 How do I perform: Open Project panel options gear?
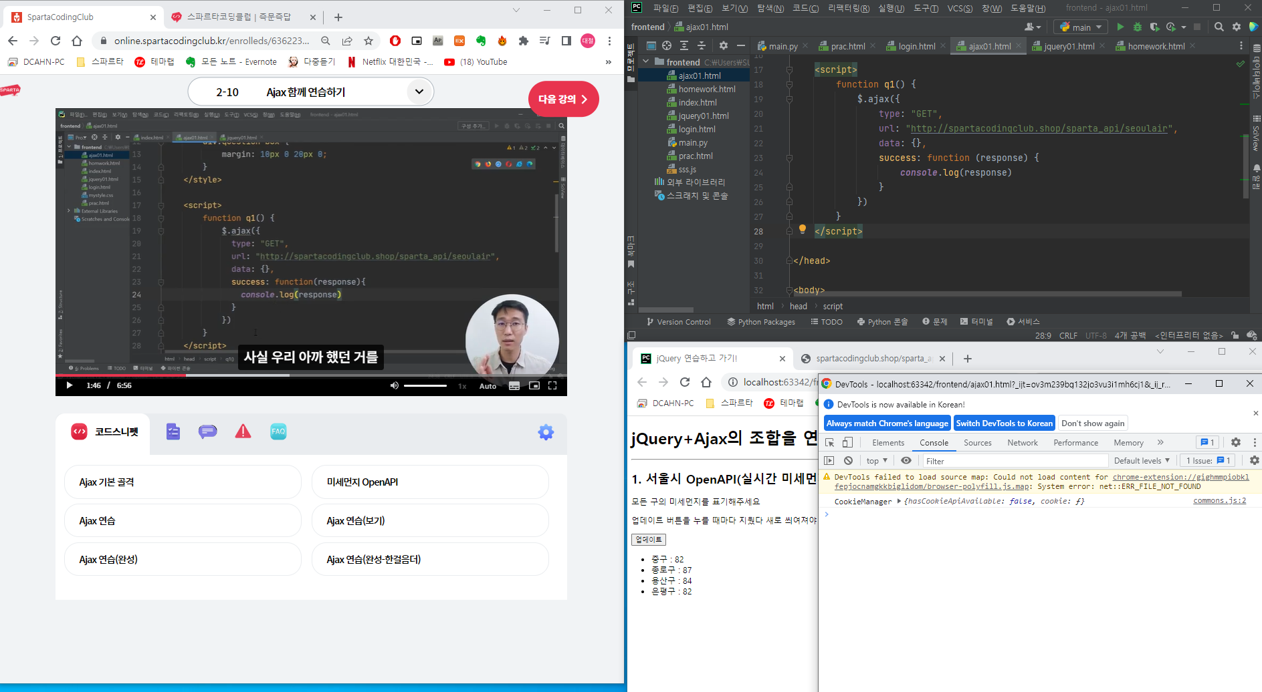(x=723, y=45)
